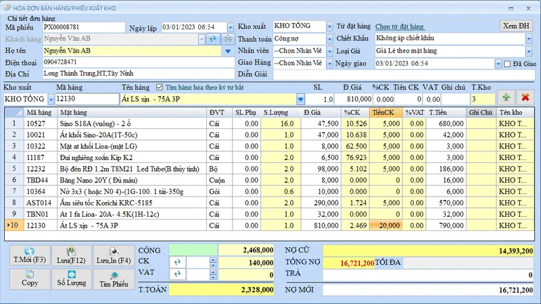The height and width of the screenshot is (304, 541).
Task: Select row Sino S18A (vuông) - 2 ổ
Action: [269, 124]
